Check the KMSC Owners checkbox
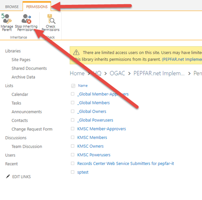The width and height of the screenshot is (202, 200). [x=72, y=146]
